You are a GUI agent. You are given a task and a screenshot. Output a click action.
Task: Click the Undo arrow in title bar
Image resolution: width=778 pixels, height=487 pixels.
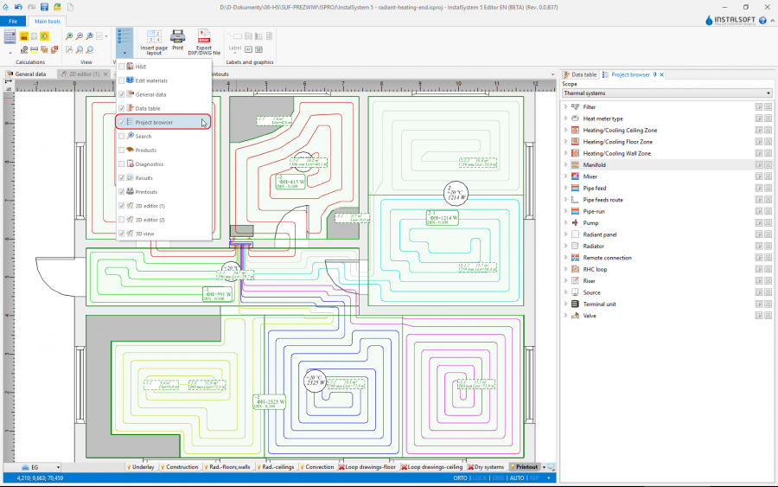pos(20,7)
